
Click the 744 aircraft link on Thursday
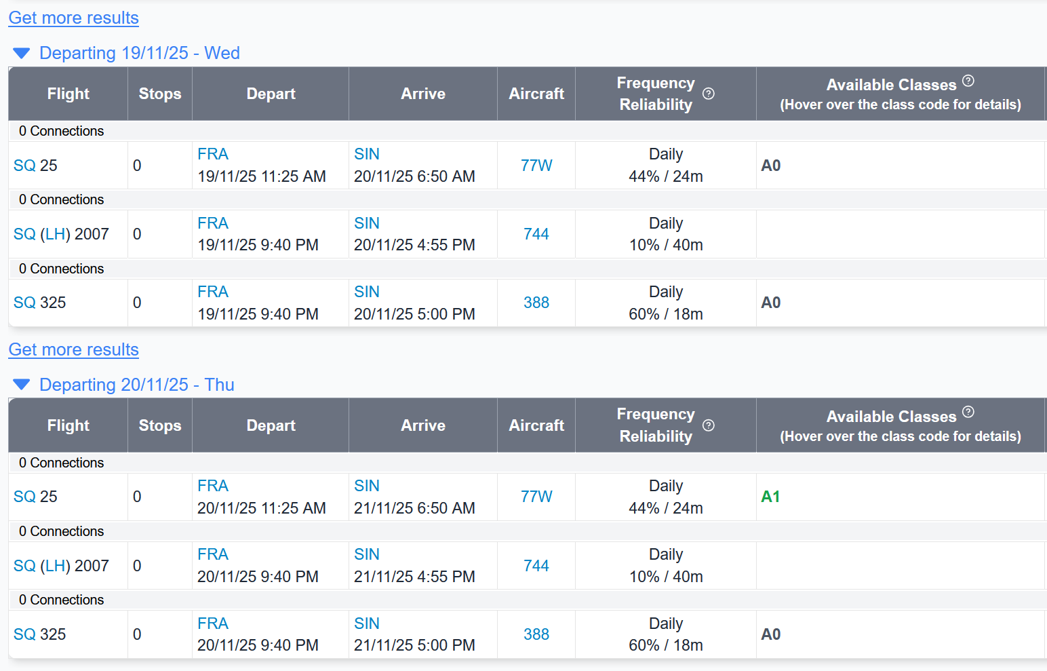pos(536,566)
